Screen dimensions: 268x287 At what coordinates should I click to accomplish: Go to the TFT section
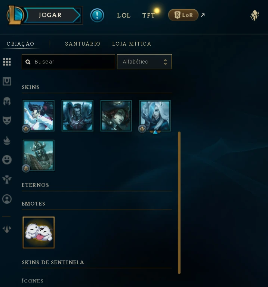[148, 15]
